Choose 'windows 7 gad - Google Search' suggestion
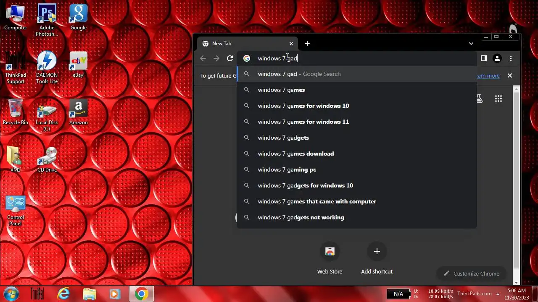The image size is (538, 302). click(357, 74)
